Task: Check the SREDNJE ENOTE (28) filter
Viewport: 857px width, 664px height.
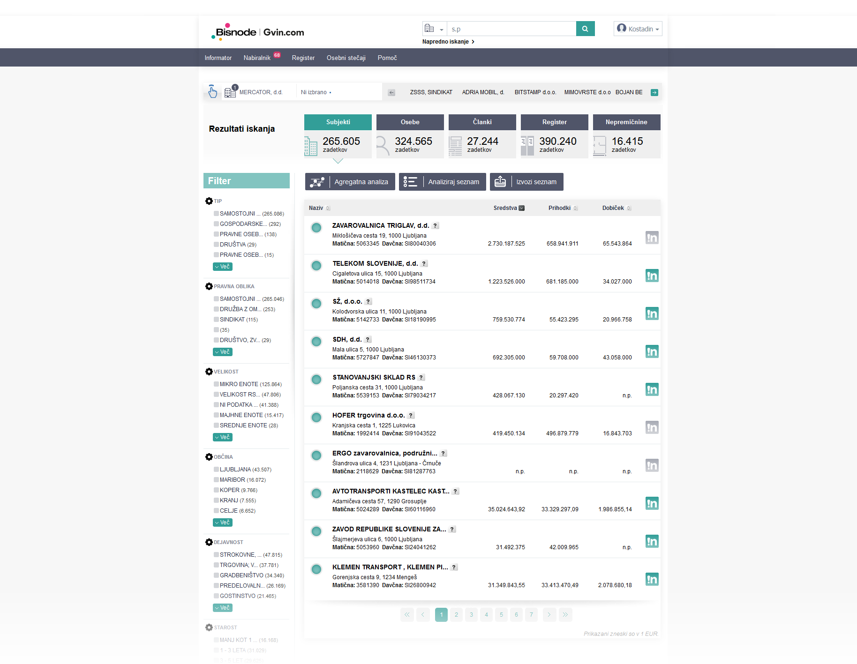Action: click(216, 425)
